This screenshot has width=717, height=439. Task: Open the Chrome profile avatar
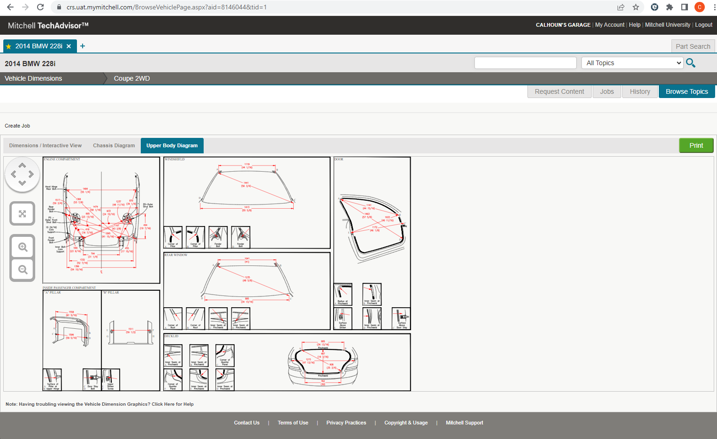point(700,7)
